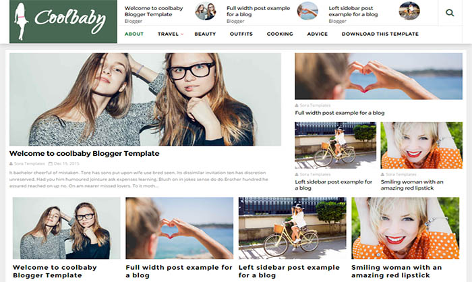Expand the Travel menu dropdown arrow
Image resolution: width=472 pixels, height=282 pixels.
(182, 34)
